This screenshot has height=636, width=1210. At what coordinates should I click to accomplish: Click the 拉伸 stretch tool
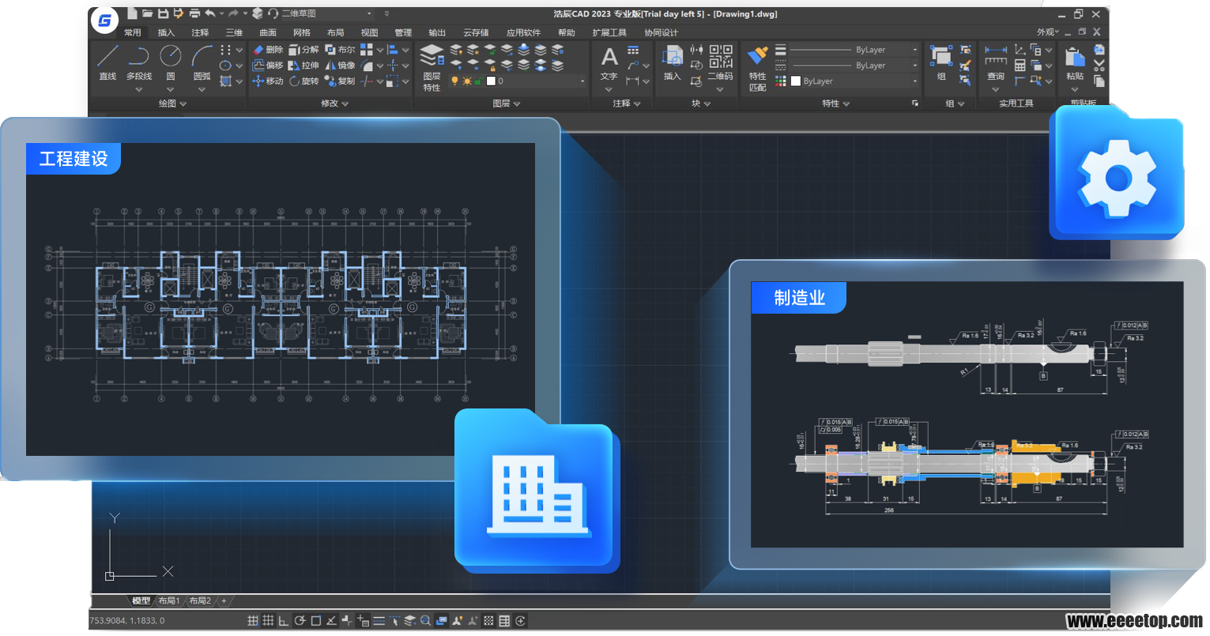303,66
